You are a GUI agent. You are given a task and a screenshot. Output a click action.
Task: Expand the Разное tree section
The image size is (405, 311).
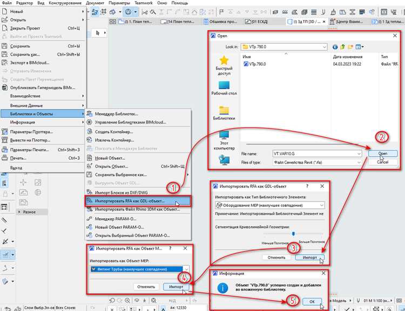click(x=19, y=212)
